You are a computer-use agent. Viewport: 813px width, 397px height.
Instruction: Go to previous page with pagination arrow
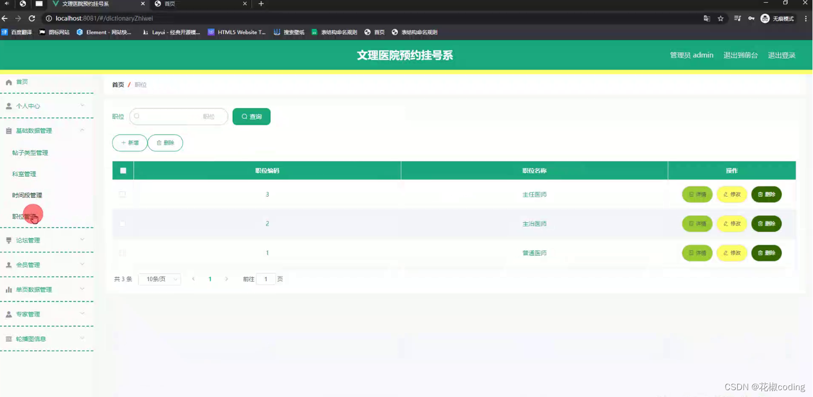tap(193, 279)
